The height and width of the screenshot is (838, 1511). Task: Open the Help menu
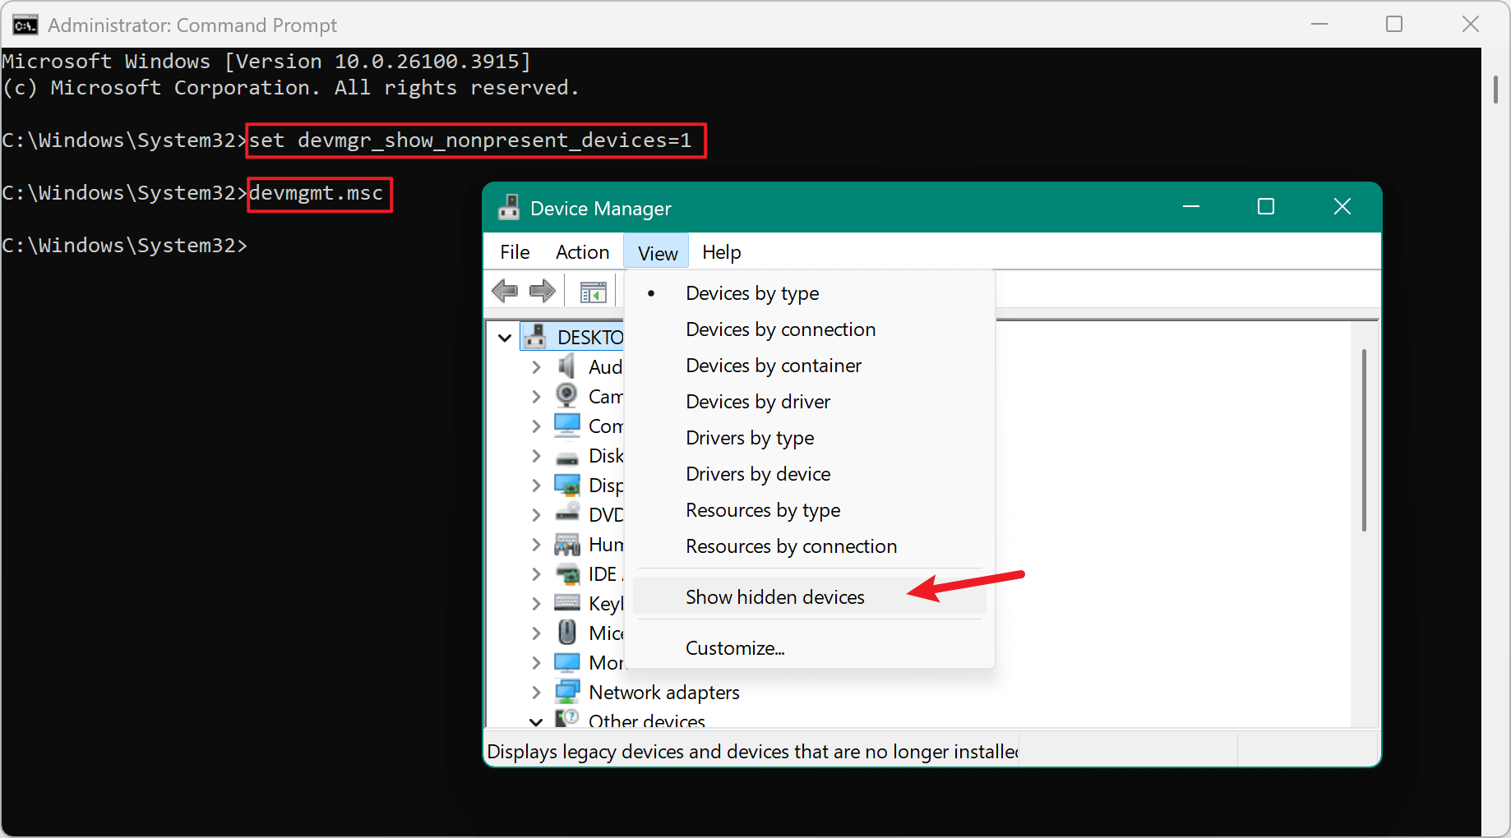[720, 251]
